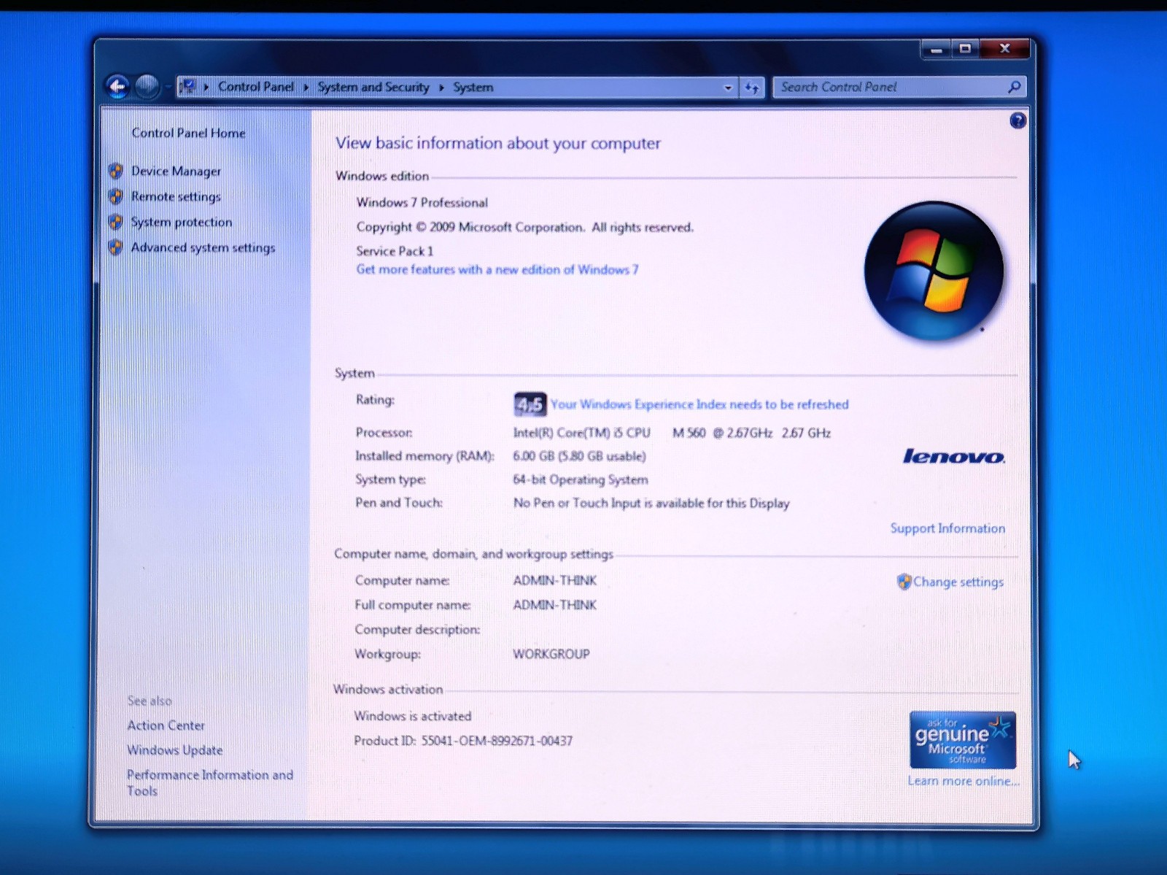Open Remote settings

(x=176, y=196)
